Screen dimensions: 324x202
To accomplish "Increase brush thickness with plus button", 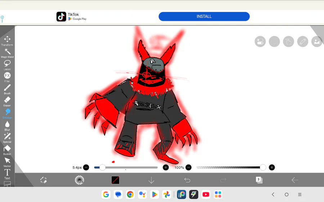I will (x=166, y=168).
